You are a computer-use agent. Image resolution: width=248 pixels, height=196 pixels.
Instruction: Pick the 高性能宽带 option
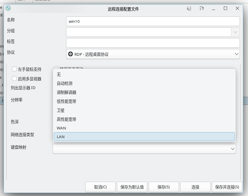[x=144, y=119]
